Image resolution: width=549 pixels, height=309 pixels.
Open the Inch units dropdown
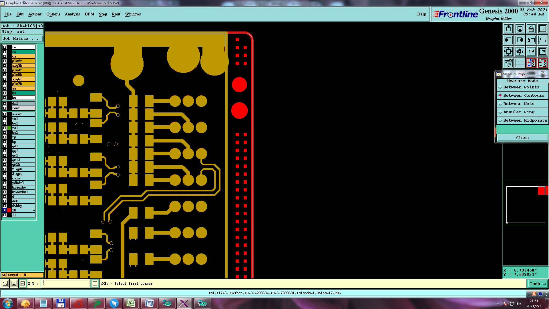point(538,284)
